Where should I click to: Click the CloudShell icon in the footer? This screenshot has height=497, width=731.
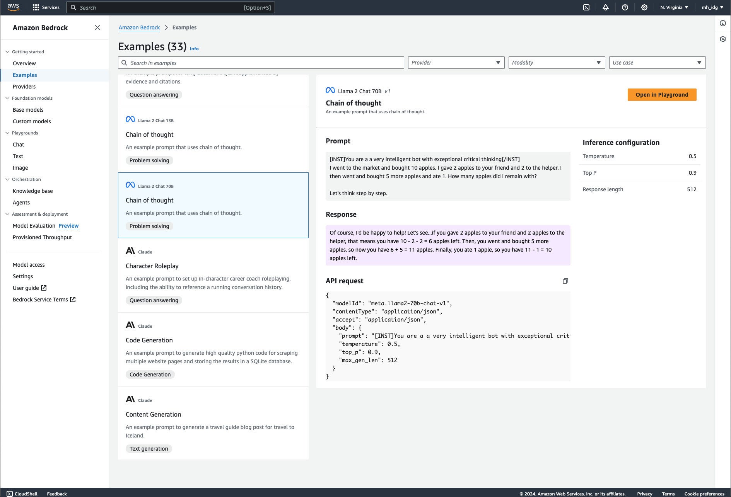10,494
